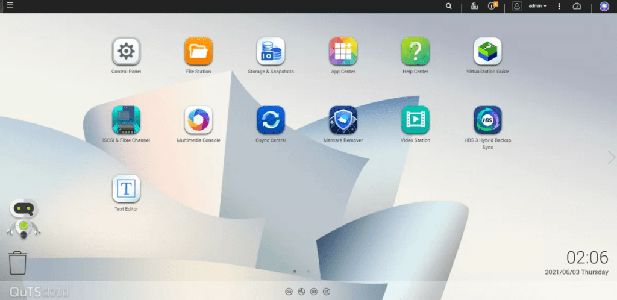Click the wrench utility icon in bottom bar
This screenshot has width=617, height=300.
point(301,292)
